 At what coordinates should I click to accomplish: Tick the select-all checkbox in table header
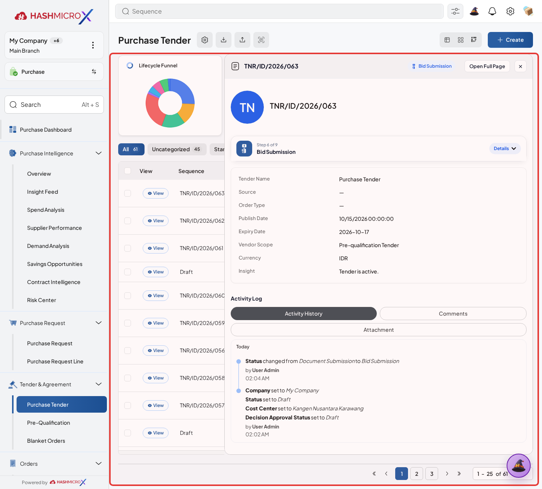point(128,171)
